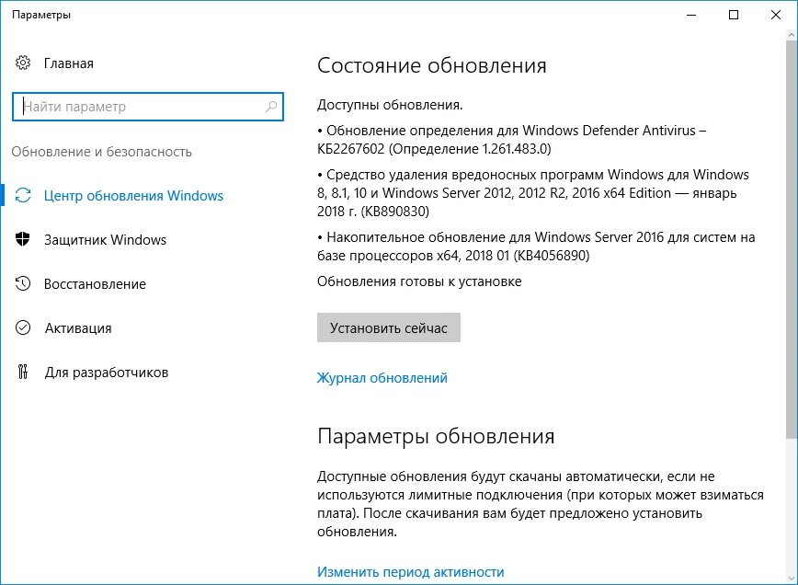Focus the Найти параметр search field

point(148,107)
